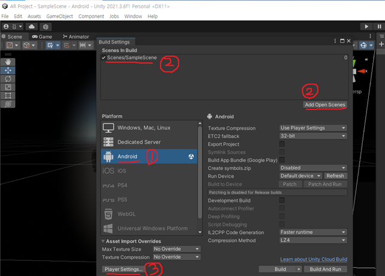Open the Edit menu

18,16
